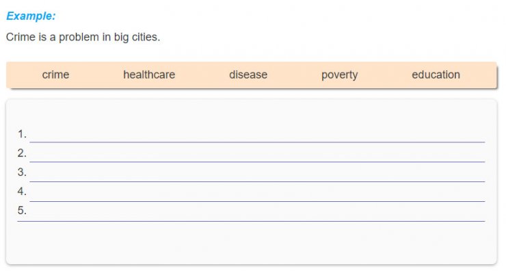Select the word "education"
506x271 pixels.
[436, 75]
